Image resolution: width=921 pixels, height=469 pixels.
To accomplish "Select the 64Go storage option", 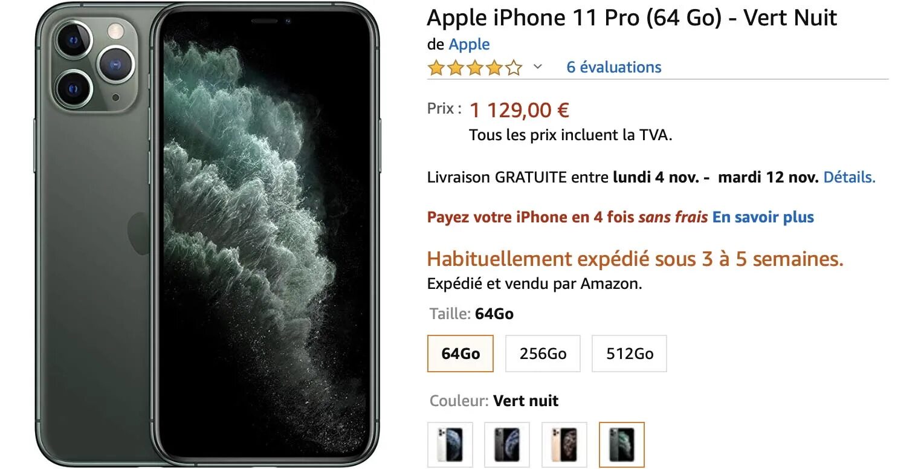I will point(460,354).
